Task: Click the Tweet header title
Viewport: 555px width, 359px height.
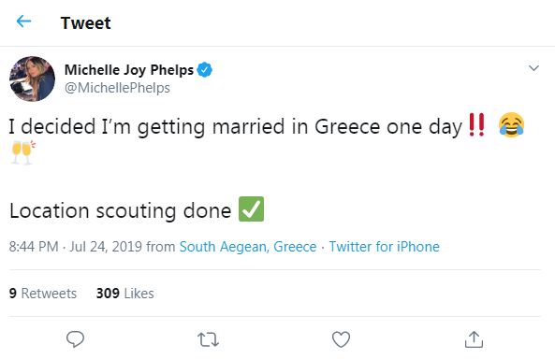Action: pyautogui.click(x=85, y=23)
